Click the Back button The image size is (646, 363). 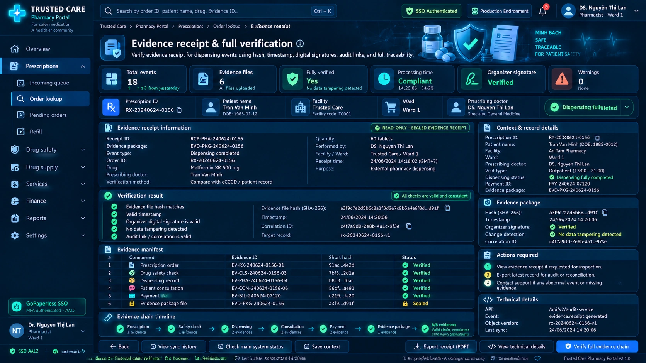pos(119,347)
